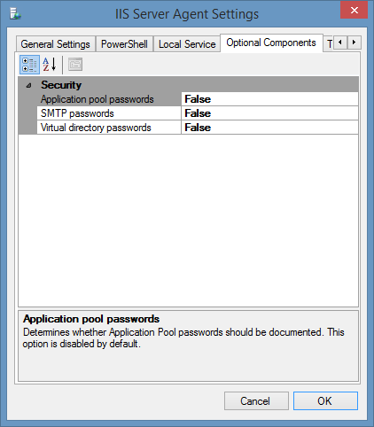Select the Optional Components tab
Screen dimensions: 374x427
pyautogui.click(x=271, y=43)
